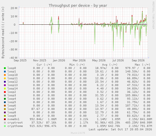Click the Min (-/+) column header
156x136 pixels.
coord(77,65)
